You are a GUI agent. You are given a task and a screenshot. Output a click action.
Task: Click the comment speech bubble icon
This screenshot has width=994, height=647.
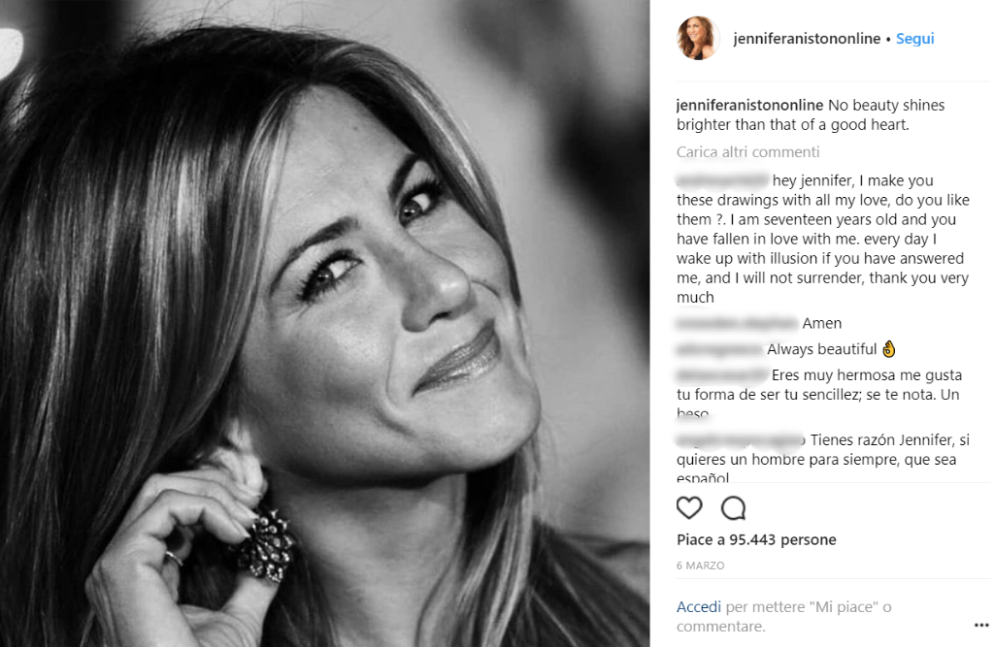(x=733, y=507)
